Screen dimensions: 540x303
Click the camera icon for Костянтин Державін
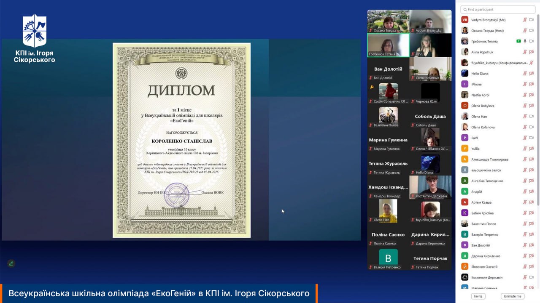pyautogui.click(x=532, y=277)
